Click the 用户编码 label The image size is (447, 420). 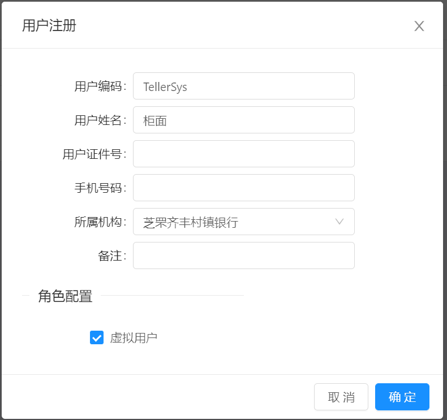click(x=100, y=86)
